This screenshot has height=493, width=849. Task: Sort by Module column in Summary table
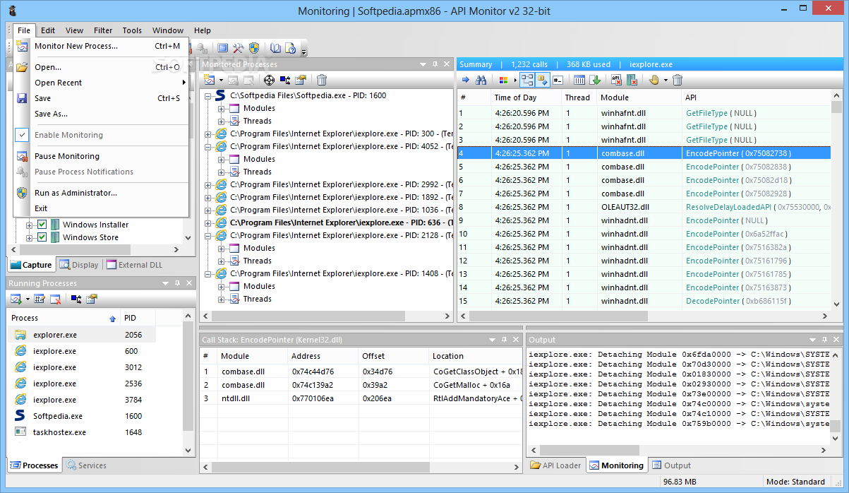639,97
